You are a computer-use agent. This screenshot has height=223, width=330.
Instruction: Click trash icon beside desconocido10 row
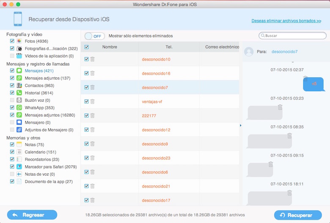[x=92, y=59]
